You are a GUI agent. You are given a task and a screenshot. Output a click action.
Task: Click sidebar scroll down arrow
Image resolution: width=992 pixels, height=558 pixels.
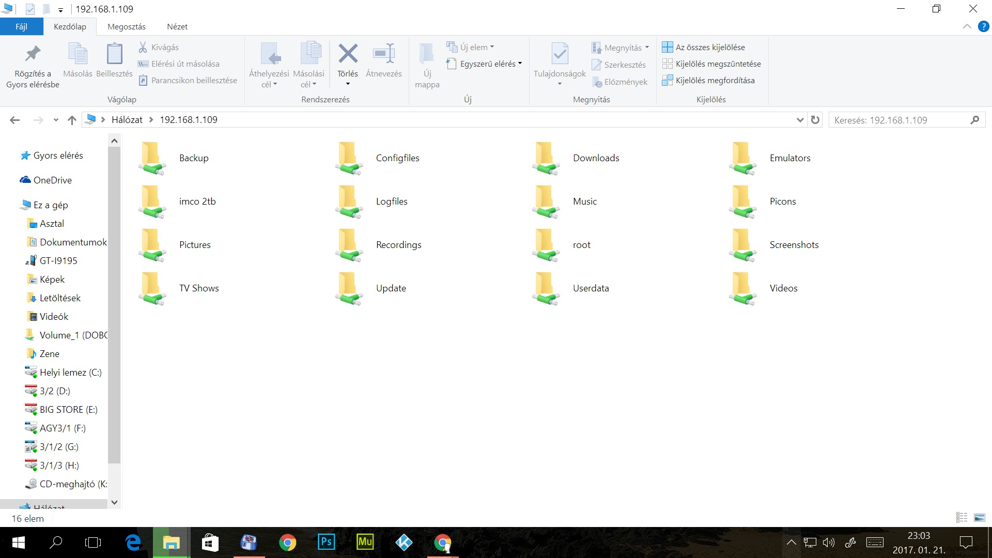[x=114, y=502]
